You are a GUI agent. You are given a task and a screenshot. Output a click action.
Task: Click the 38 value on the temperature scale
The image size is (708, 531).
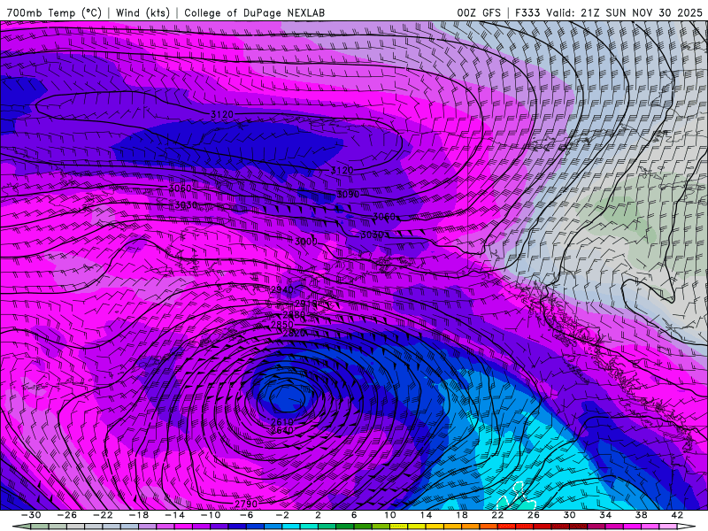[x=641, y=515]
